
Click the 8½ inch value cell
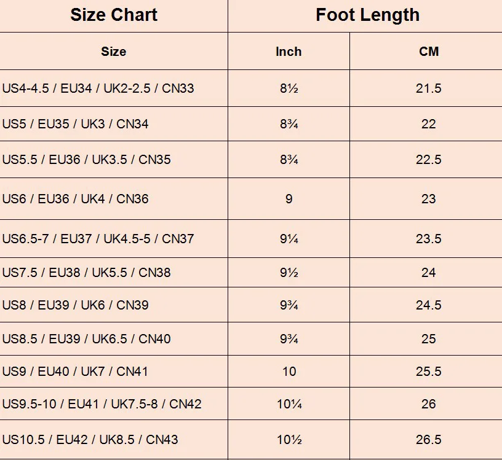pyautogui.click(x=289, y=88)
